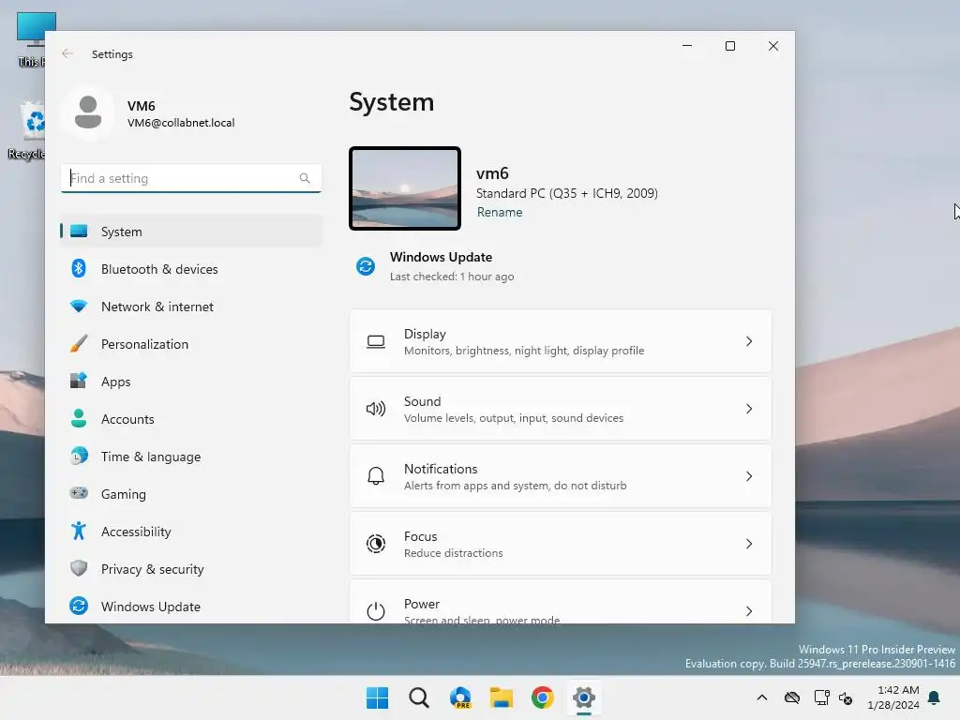
Task: Click Settings gear in taskbar
Action: 584,697
